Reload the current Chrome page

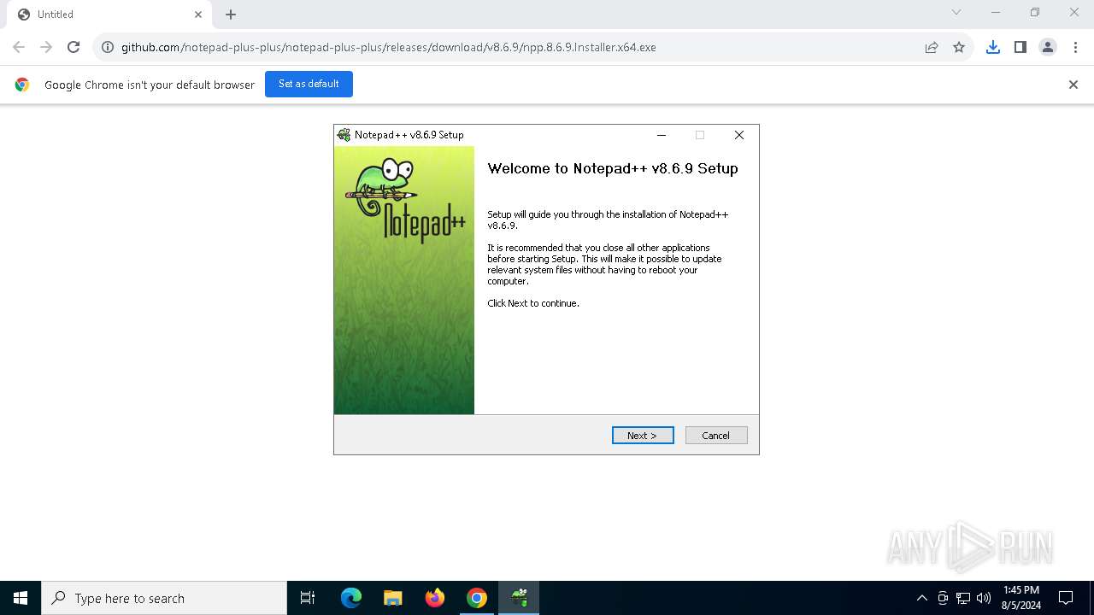[74, 47]
